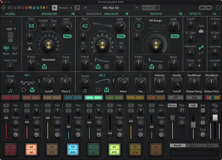
Task: Click the MG 2 retrigger loop icon
Action: point(98,90)
